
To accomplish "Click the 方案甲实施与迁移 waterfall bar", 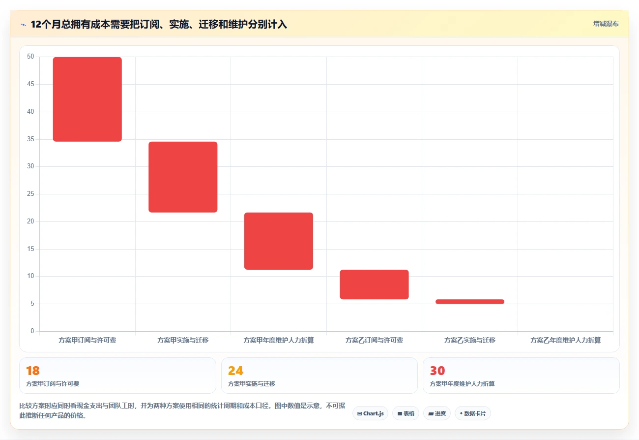I will pos(183,177).
